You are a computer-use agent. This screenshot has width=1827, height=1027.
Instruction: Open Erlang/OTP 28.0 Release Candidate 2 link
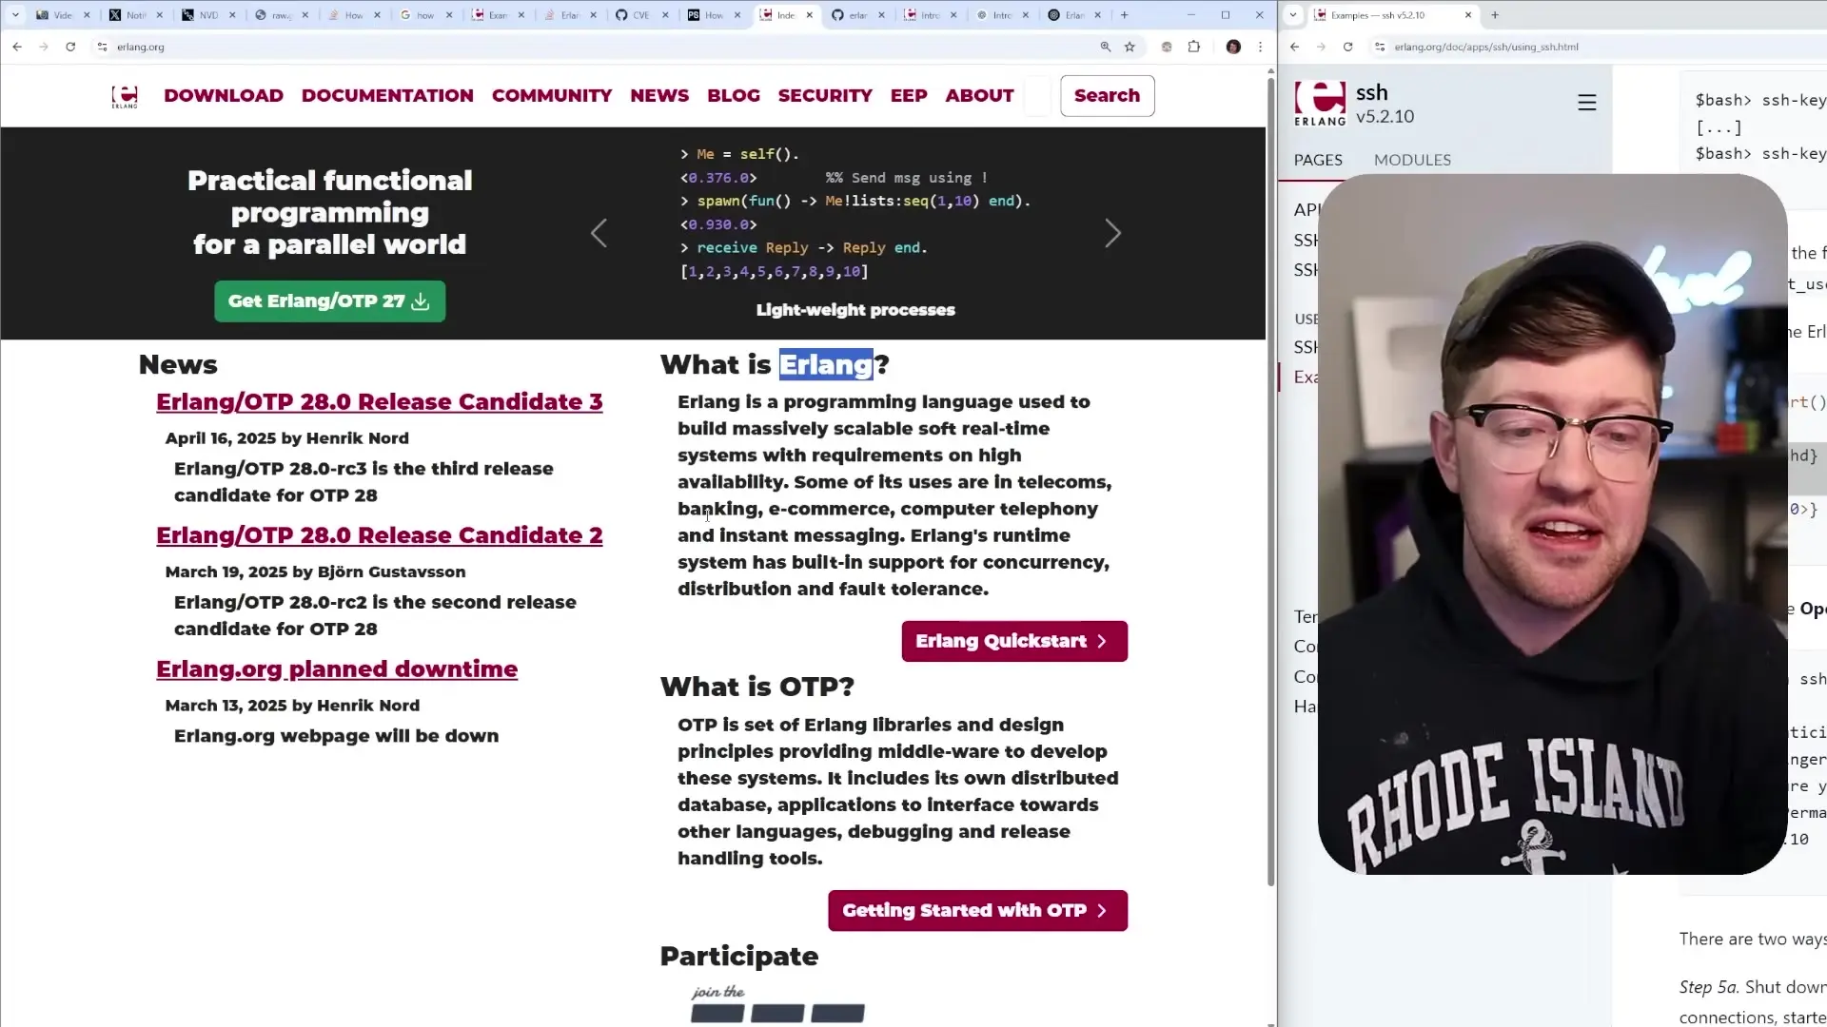click(x=379, y=535)
